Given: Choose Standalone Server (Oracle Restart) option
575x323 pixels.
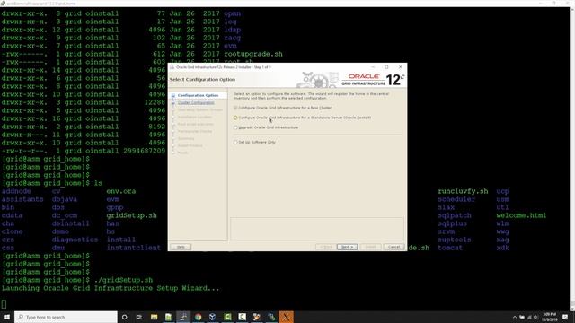Looking at the screenshot, I should [x=302, y=118].
